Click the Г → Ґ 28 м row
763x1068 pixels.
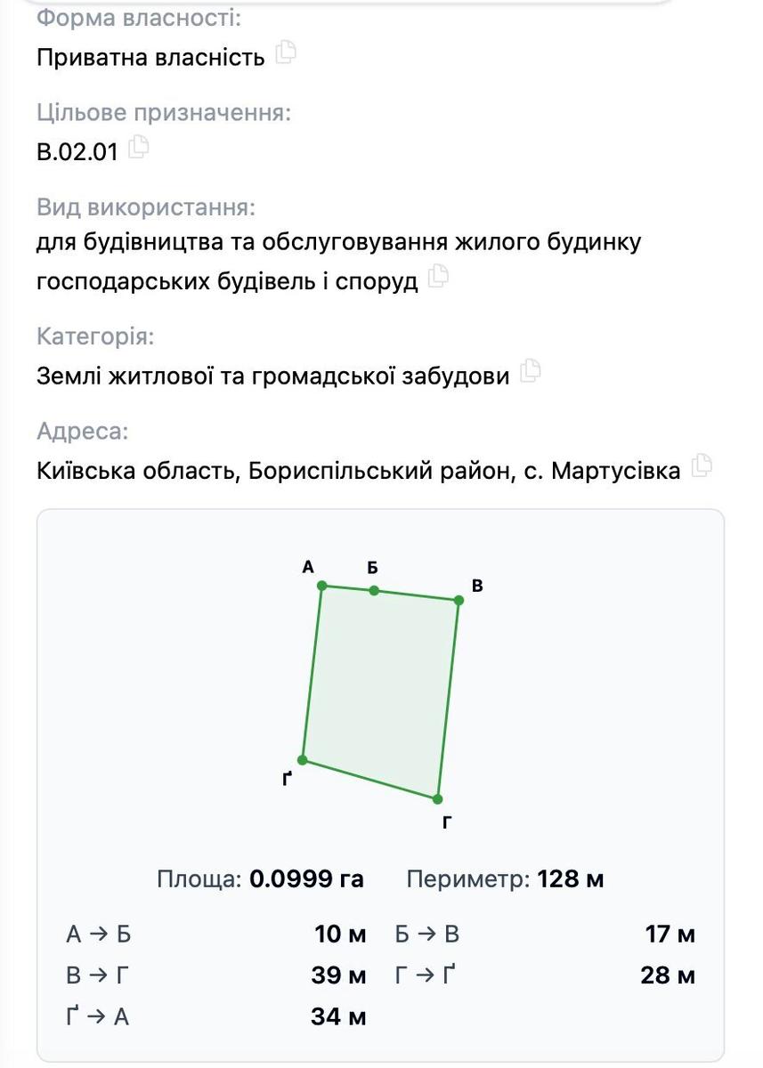546,975
